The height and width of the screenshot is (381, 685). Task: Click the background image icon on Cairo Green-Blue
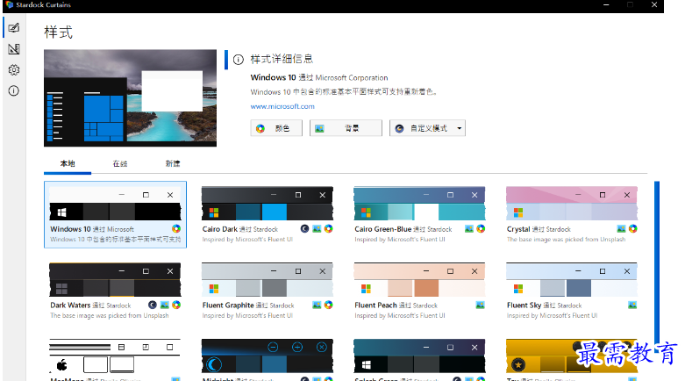(x=468, y=228)
